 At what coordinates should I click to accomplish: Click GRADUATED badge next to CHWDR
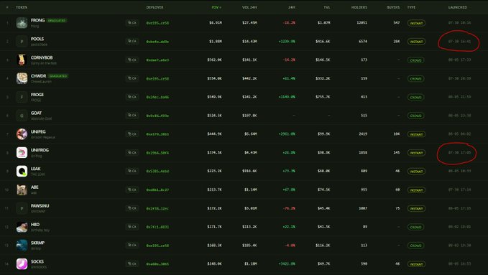[x=58, y=76]
